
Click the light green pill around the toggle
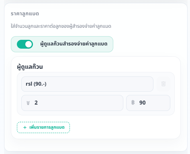pyautogui.click(x=62, y=44)
